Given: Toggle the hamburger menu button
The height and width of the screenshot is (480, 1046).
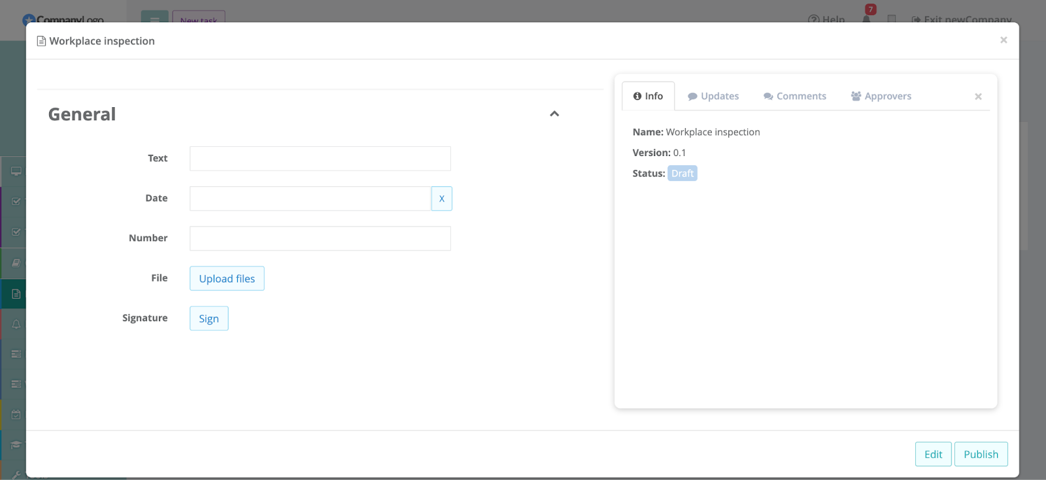Looking at the screenshot, I should click(x=155, y=18).
